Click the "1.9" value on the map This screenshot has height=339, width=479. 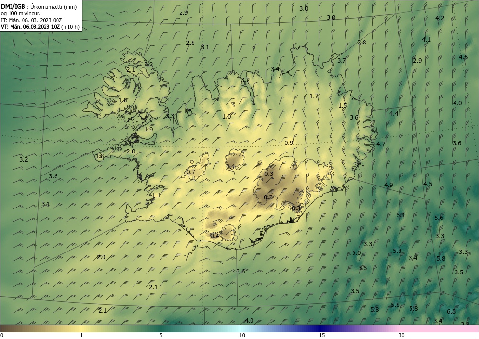148,130
